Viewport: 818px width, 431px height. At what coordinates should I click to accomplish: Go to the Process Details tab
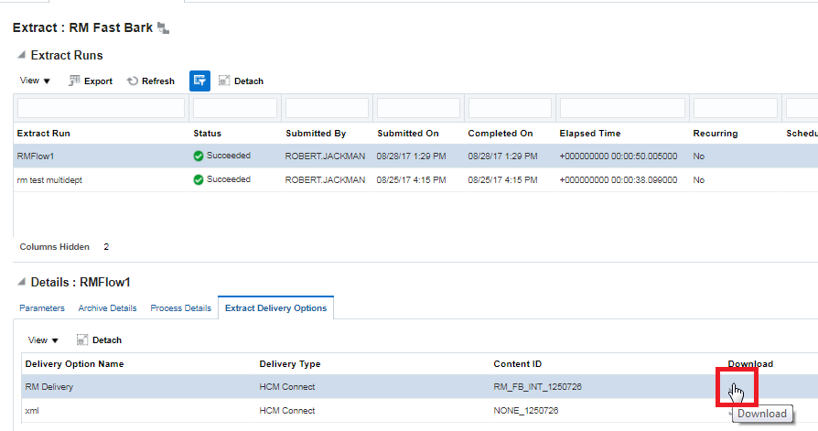[180, 308]
